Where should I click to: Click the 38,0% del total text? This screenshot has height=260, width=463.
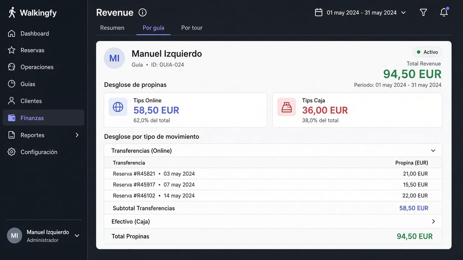coord(320,120)
